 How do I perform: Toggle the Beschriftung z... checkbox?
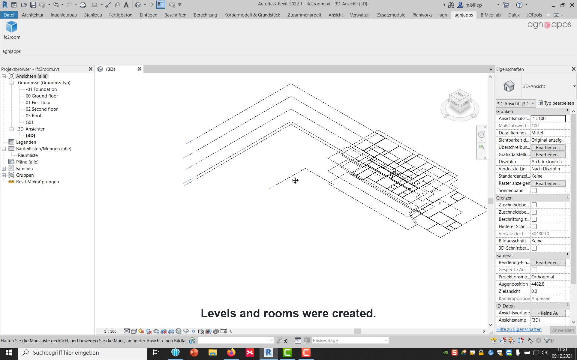click(x=534, y=219)
